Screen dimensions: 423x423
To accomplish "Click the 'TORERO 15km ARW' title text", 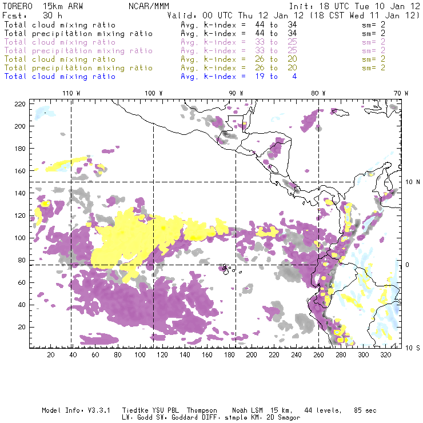I will [43, 6].
